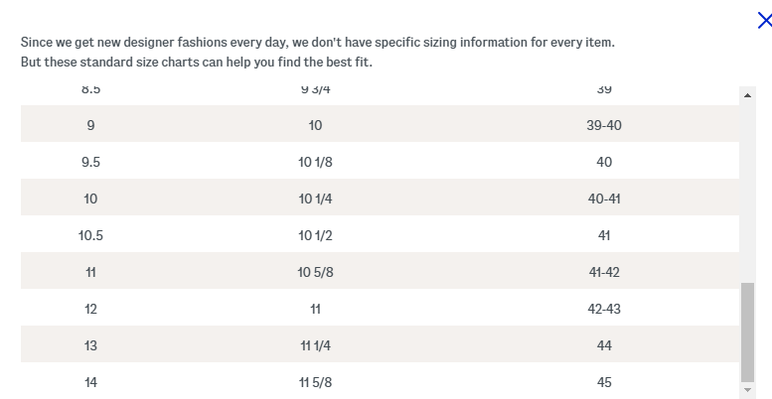Click the size chart scrollbar thumb
Viewport: 772px width, 399px height.
coord(747,332)
